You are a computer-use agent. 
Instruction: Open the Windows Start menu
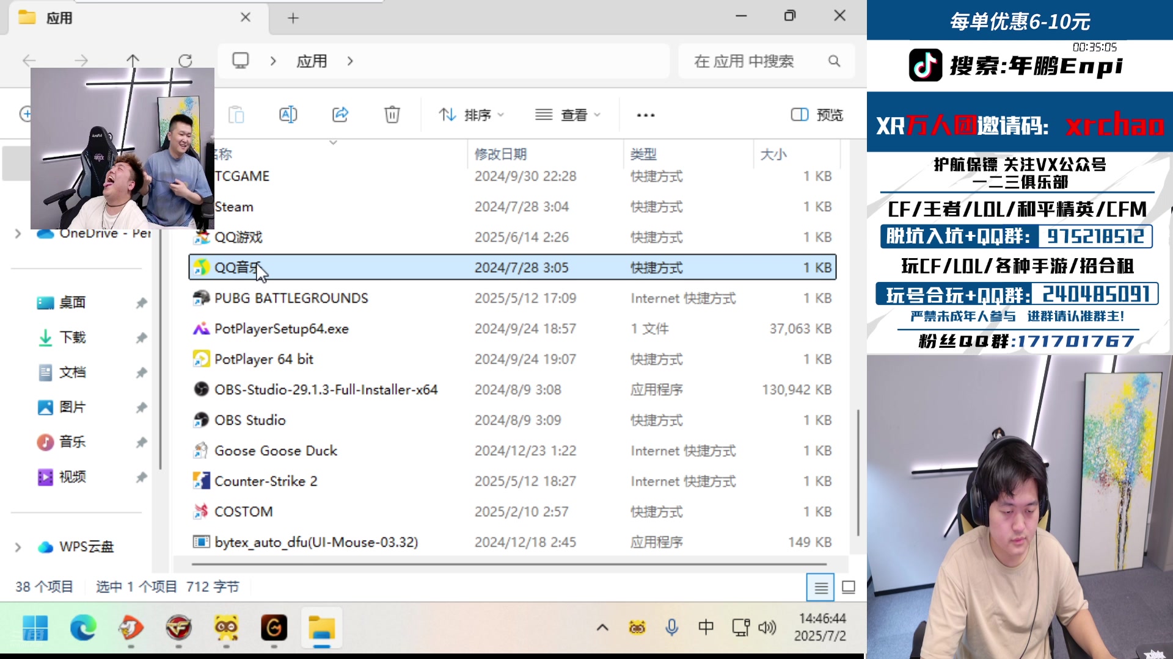point(35,628)
